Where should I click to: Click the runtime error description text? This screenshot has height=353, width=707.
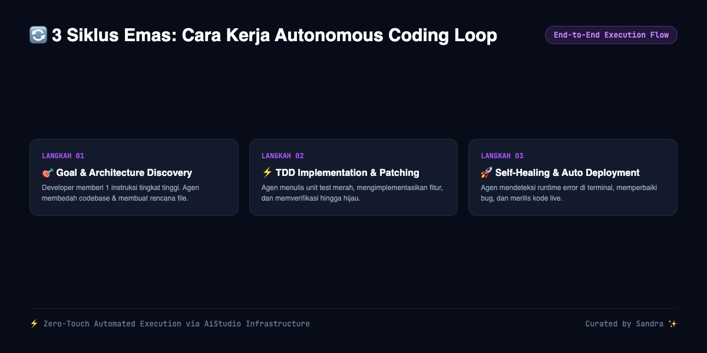(569, 193)
